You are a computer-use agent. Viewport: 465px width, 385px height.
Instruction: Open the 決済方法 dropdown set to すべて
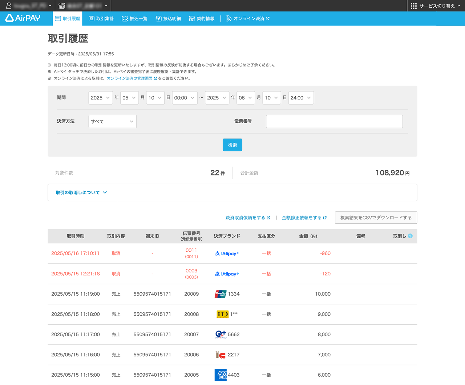point(112,121)
